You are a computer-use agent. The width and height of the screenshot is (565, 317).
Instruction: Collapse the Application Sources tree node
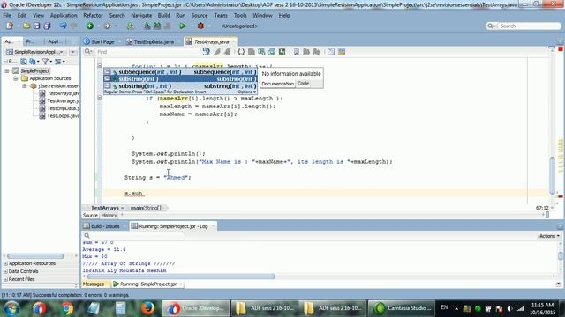[16, 78]
